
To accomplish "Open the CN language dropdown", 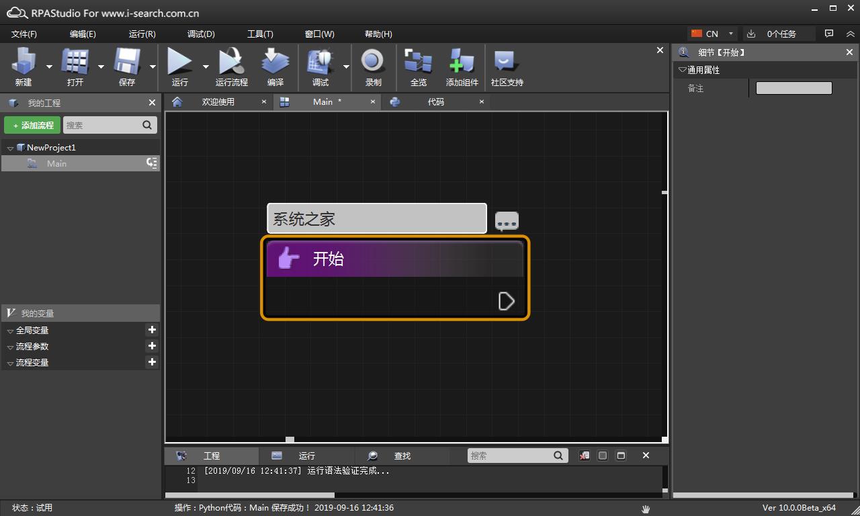I will 730,34.
